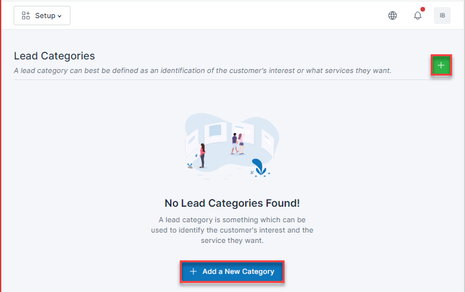Click the italic lead category description subtitle
Viewport: 465px width, 292px height.
click(x=202, y=70)
